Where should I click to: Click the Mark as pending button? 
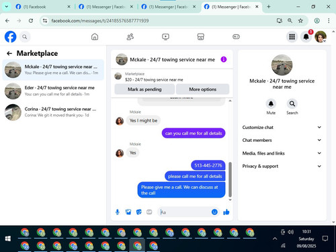click(144, 89)
